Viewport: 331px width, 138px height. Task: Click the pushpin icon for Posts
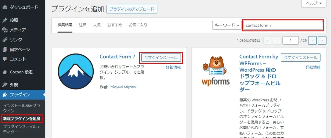pyautogui.click(x=5, y=20)
